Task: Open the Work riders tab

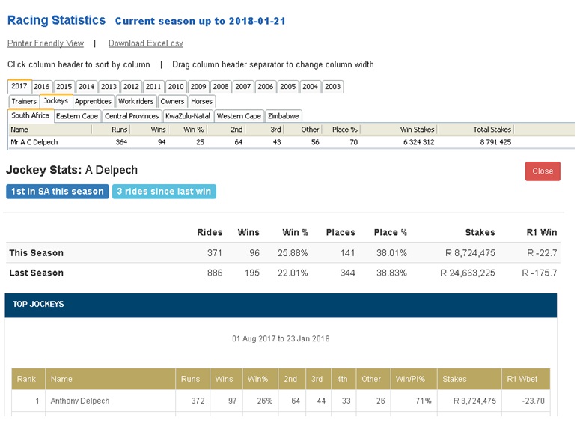Action: click(136, 101)
